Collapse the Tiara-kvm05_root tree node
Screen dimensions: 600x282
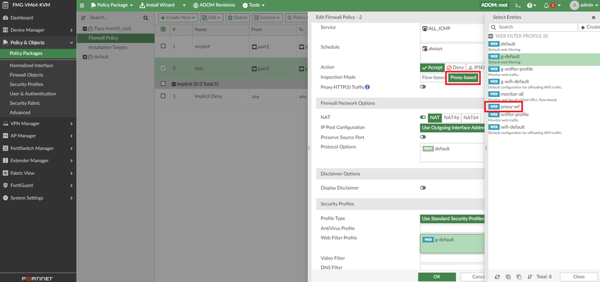pos(85,28)
